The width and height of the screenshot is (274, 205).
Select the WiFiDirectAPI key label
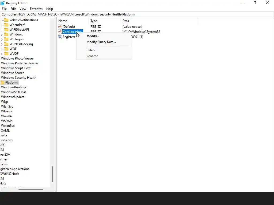pos(19,29)
